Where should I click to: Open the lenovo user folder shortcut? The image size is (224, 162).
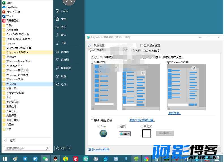point(63,11)
